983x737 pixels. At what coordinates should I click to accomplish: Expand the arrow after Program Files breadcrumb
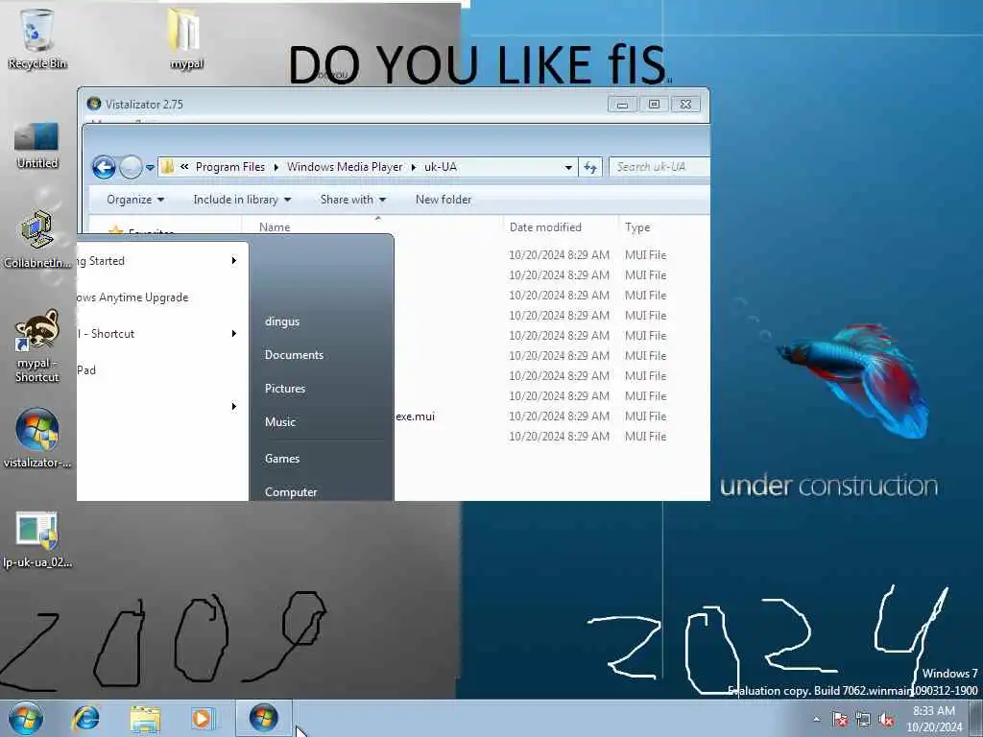pos(276,167)
